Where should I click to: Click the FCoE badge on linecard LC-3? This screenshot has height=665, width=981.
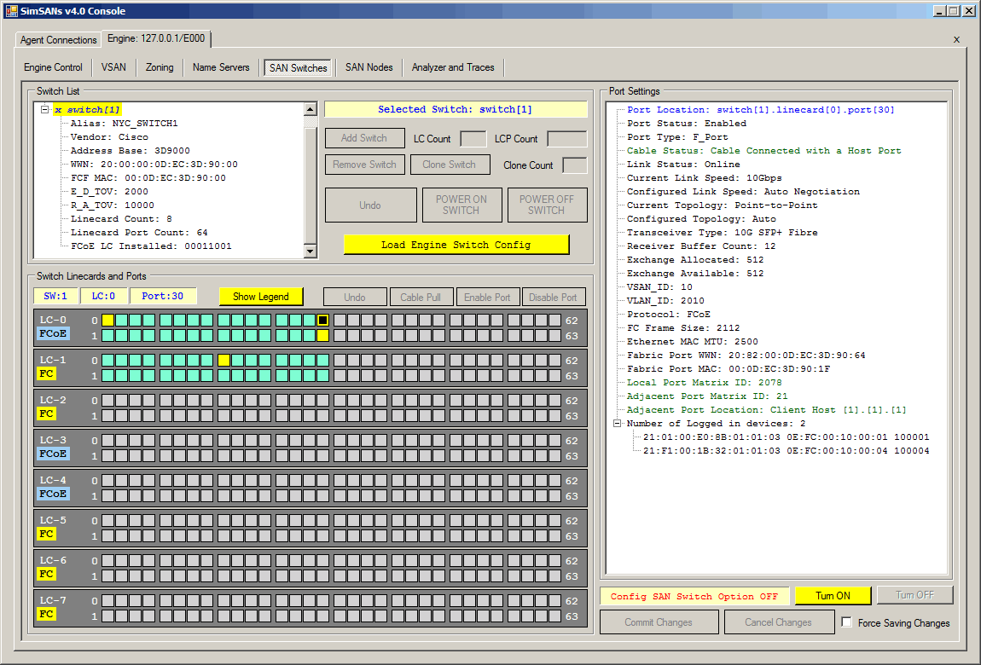[53, 454]
